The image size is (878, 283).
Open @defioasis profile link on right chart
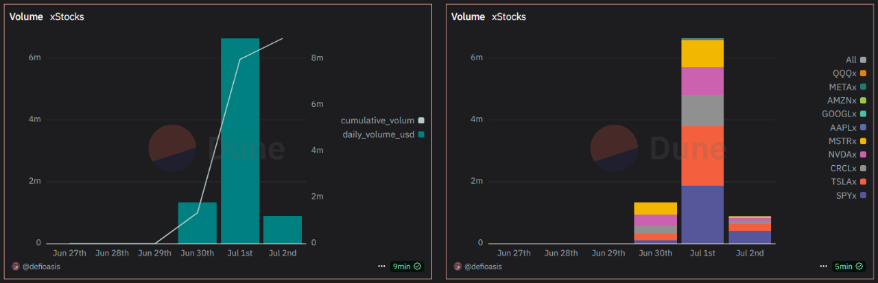point(482,266)
